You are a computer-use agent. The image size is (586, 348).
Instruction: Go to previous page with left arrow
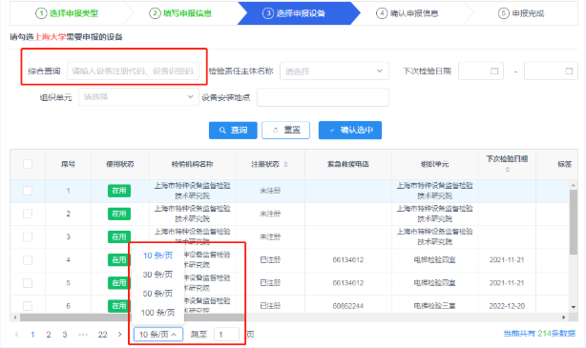tap(17, 335)
